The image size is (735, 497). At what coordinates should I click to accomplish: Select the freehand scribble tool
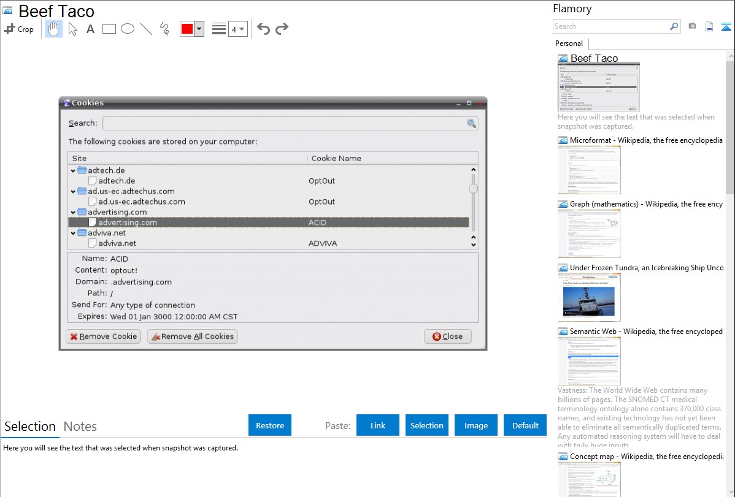coord(164,29)
